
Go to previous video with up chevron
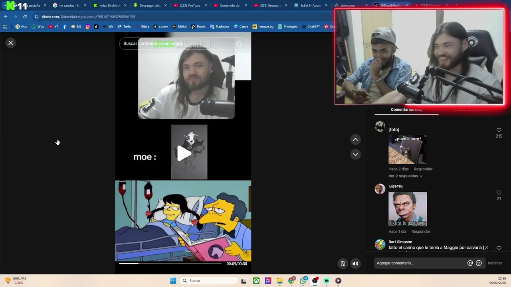coord(355,140)
